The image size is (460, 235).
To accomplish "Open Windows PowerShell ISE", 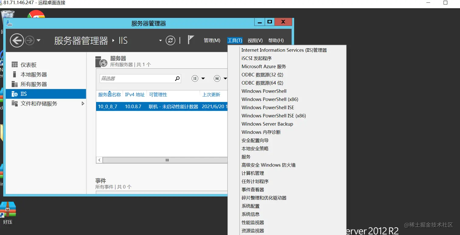I will [x=287, y=107].
